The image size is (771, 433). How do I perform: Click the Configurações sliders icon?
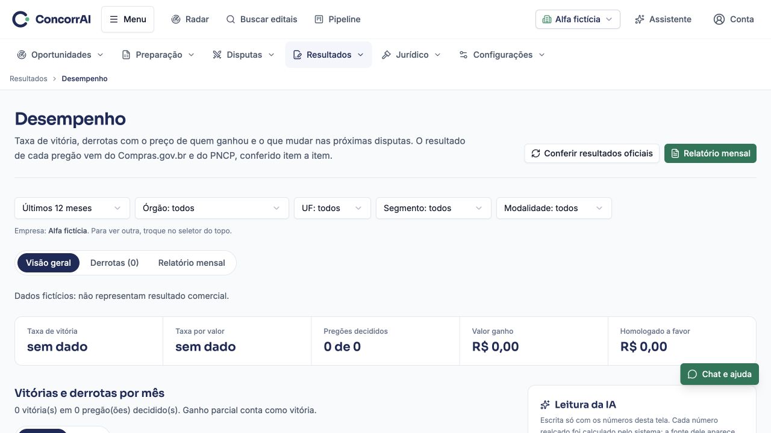coord(463,55)
